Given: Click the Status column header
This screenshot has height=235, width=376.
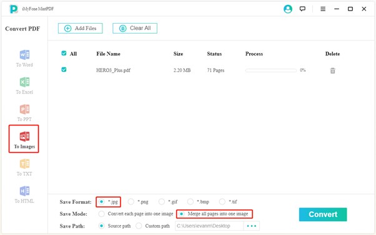Looking at the screenshot, I should 214,54.
